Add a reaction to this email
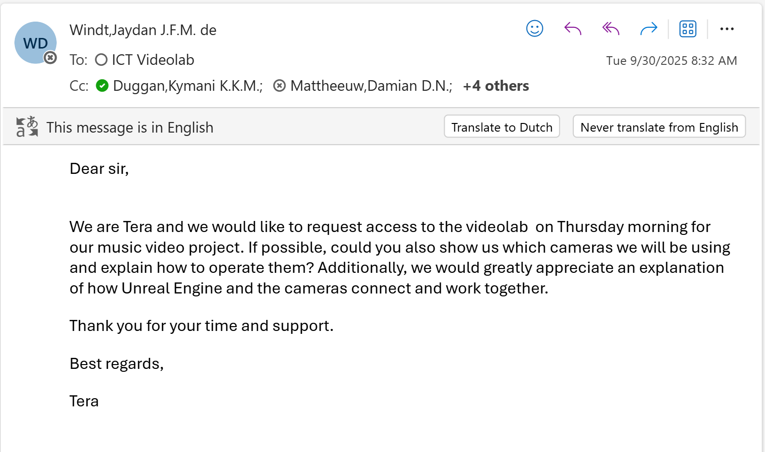The width and height of the screenshot is (765, 452). click(534, 29)
